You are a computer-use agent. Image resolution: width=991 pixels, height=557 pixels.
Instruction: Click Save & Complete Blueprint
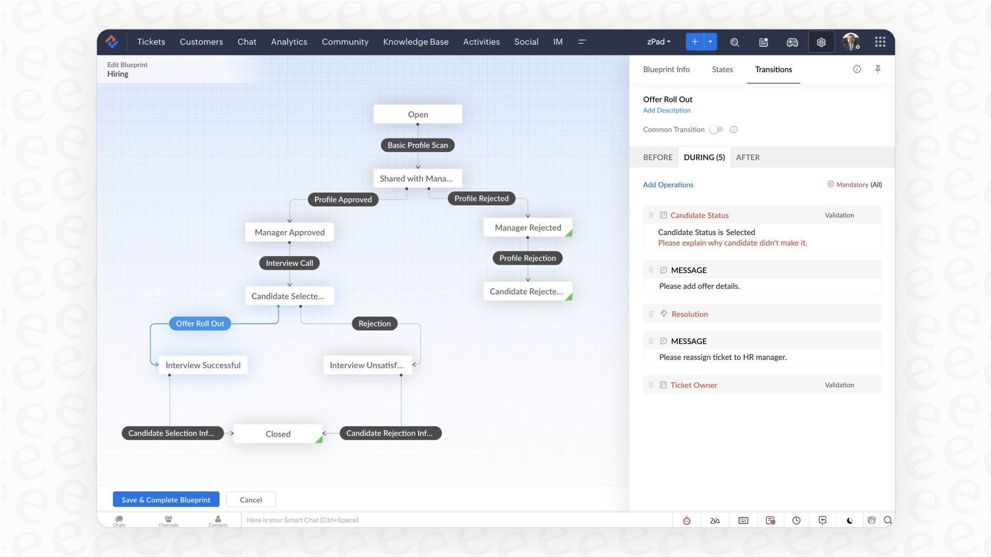tap(166, 499)
